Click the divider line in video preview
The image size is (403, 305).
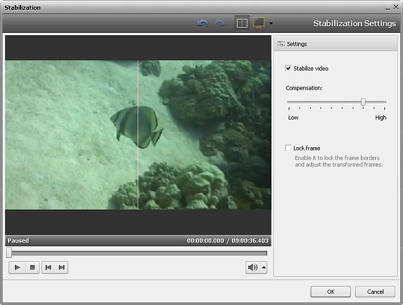coord(138,134)
